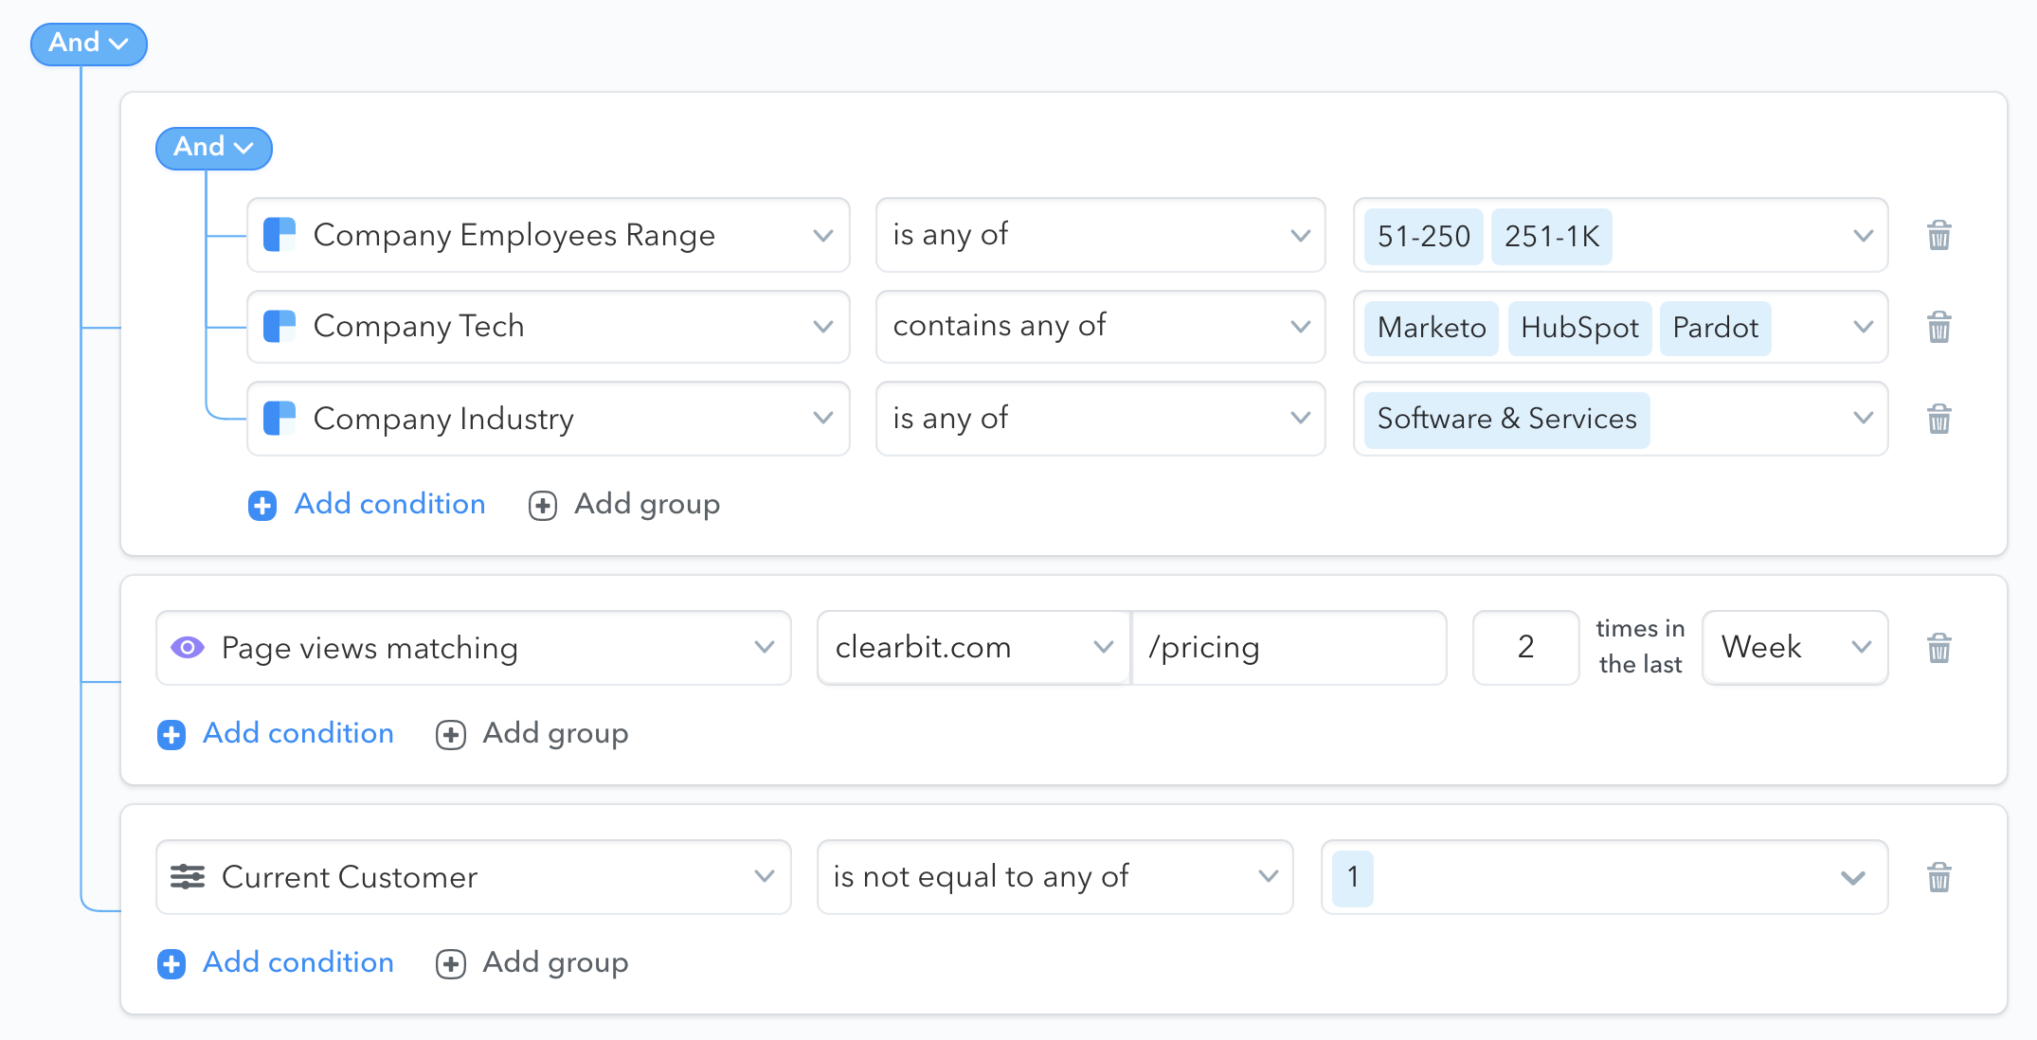2037x1040 pixels.
Task: Click plus icon beside first Add group
Action: click(x=542, y=505)
